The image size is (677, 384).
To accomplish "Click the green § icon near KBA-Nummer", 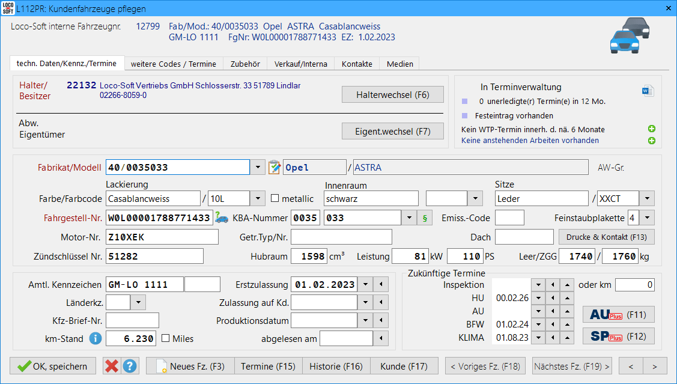I will pyautogui.click(x=425, y=218).
